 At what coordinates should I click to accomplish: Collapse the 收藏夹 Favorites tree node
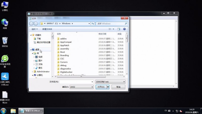(31, 35)
